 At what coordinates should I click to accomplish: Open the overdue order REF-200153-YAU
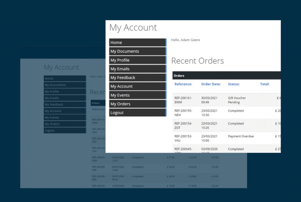[x=184, y=138]
